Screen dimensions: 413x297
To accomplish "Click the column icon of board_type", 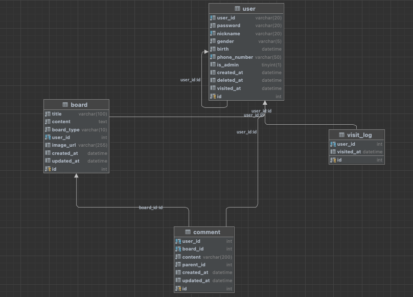I will tap(48, 129).
